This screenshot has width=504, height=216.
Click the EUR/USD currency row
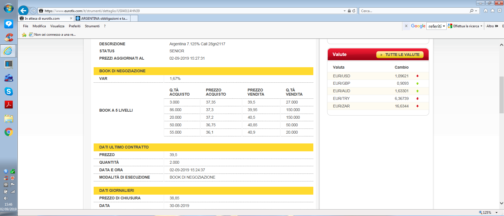378,76
